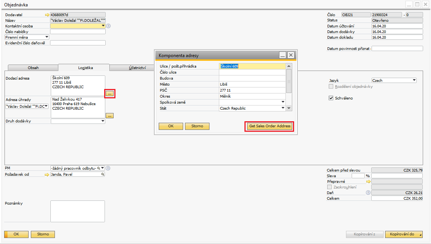
Task: Click the Sleva amount field
Action: (x=397, y=176)
